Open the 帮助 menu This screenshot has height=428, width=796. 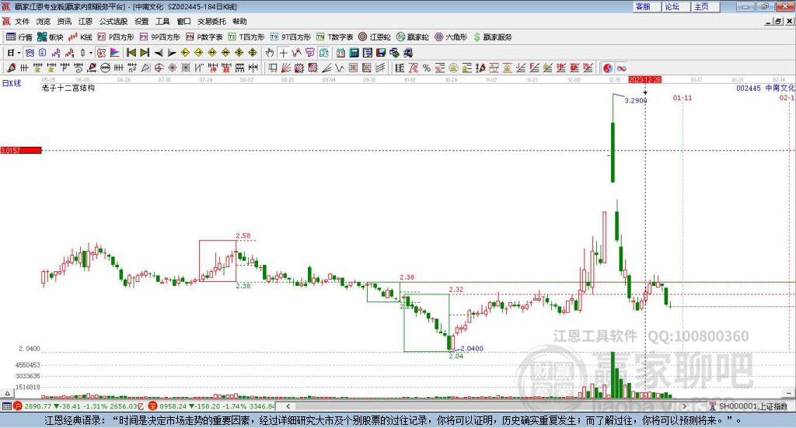pos(239,21)
